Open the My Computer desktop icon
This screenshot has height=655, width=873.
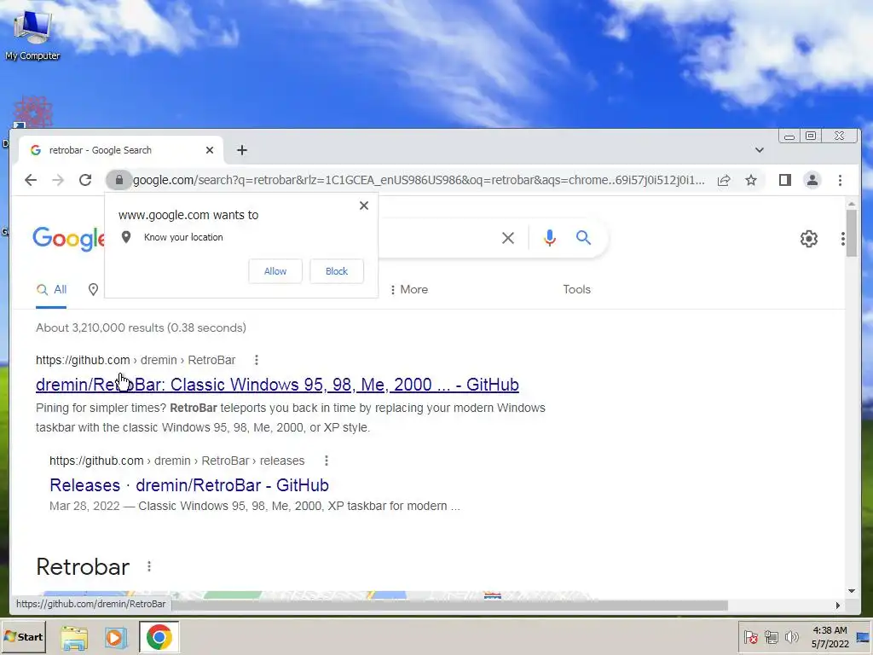point(32,34)
